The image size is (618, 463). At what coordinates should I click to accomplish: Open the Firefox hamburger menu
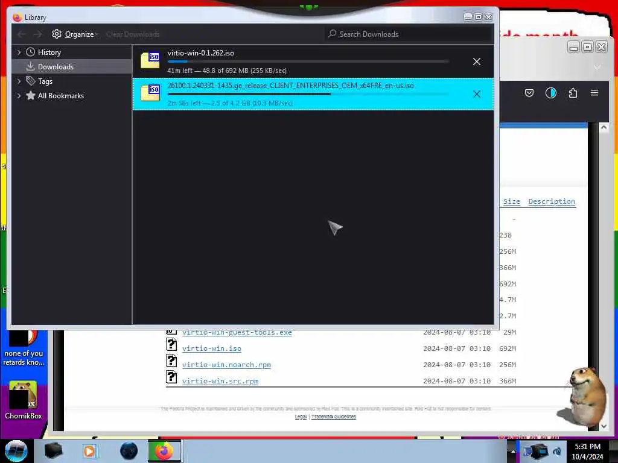[594, 93]
